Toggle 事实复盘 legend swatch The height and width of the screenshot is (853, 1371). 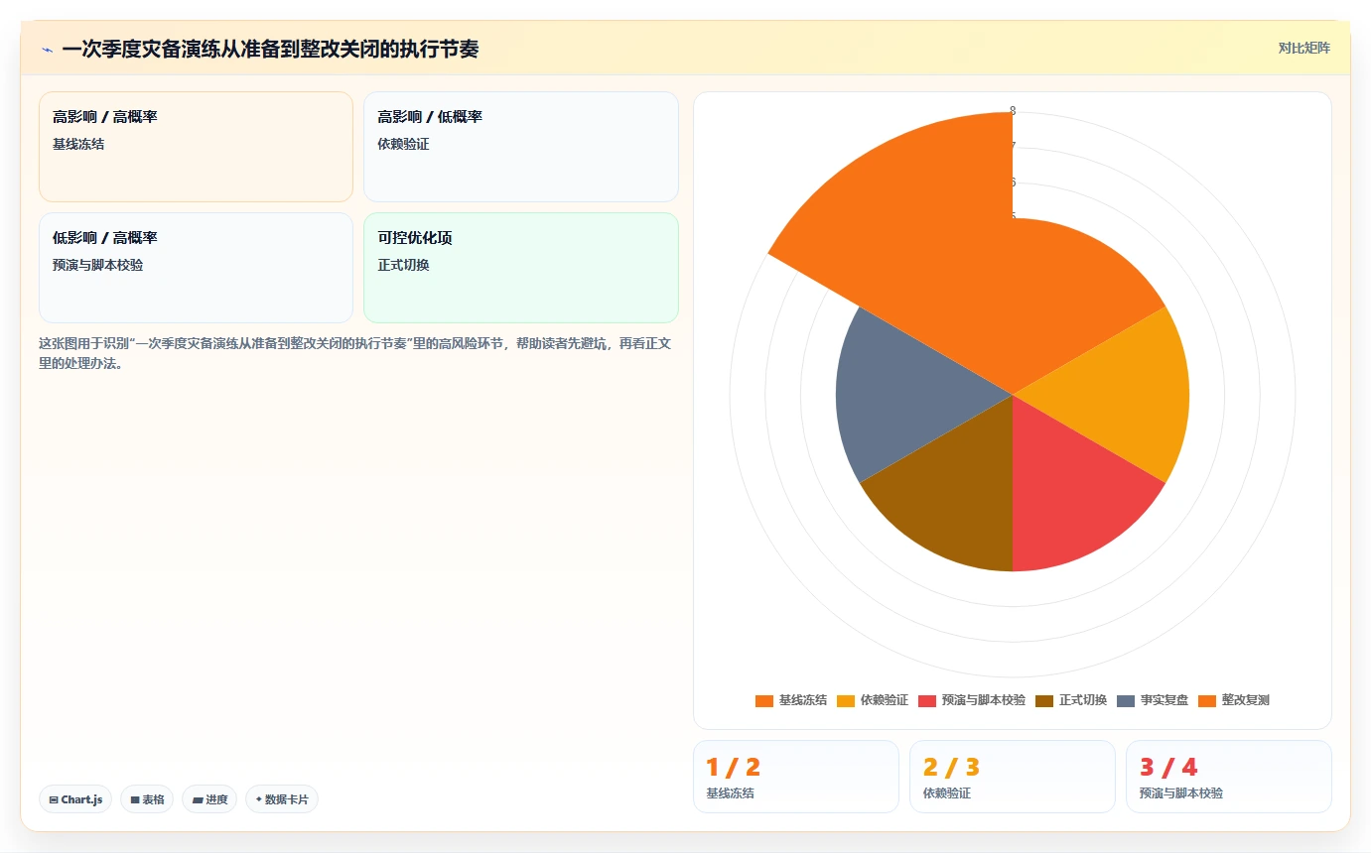(1126, 700)
